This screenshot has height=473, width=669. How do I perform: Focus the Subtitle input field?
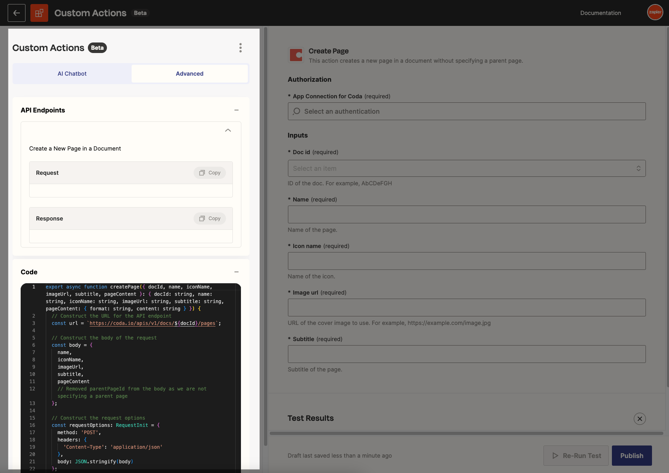coord(467,354)
